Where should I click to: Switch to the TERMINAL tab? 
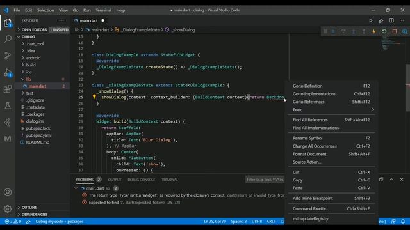[x=169, y=180]
